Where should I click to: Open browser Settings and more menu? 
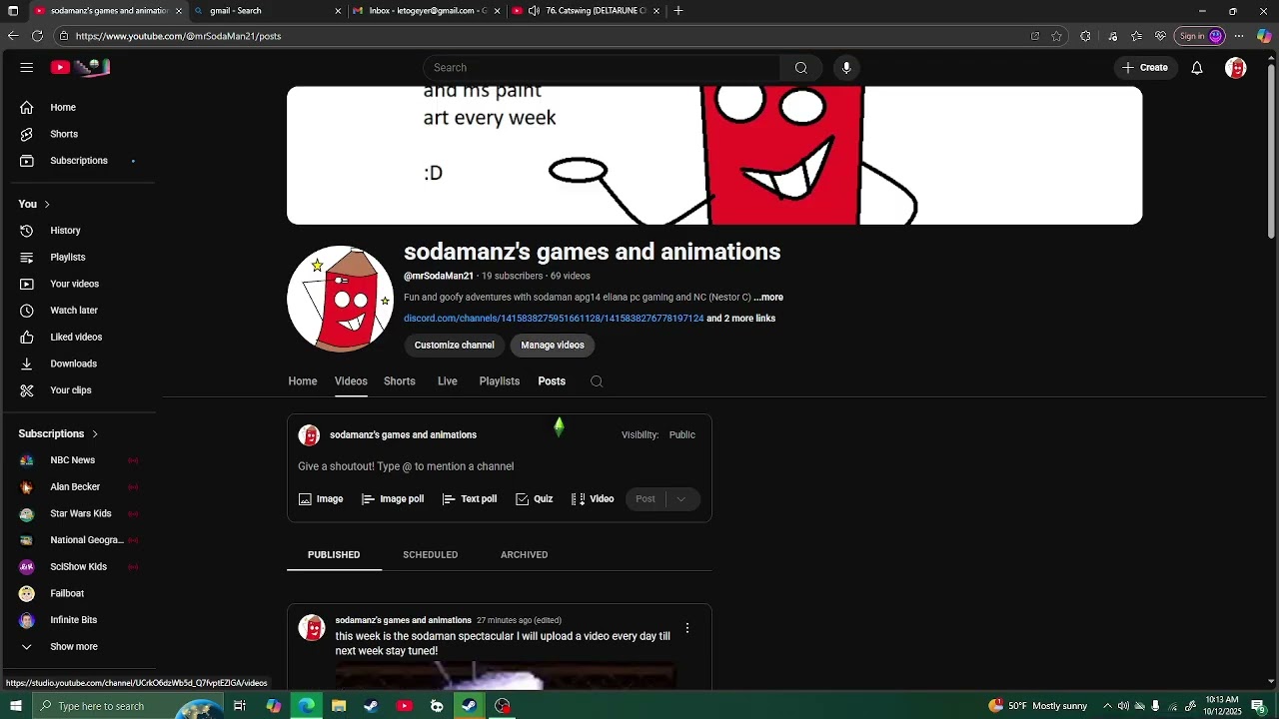(1239, 36)
